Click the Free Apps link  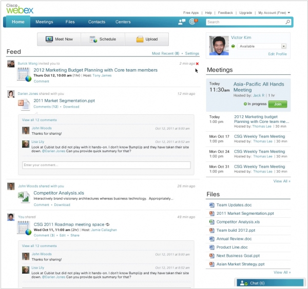pyautogui.click(x=191, y=13)
